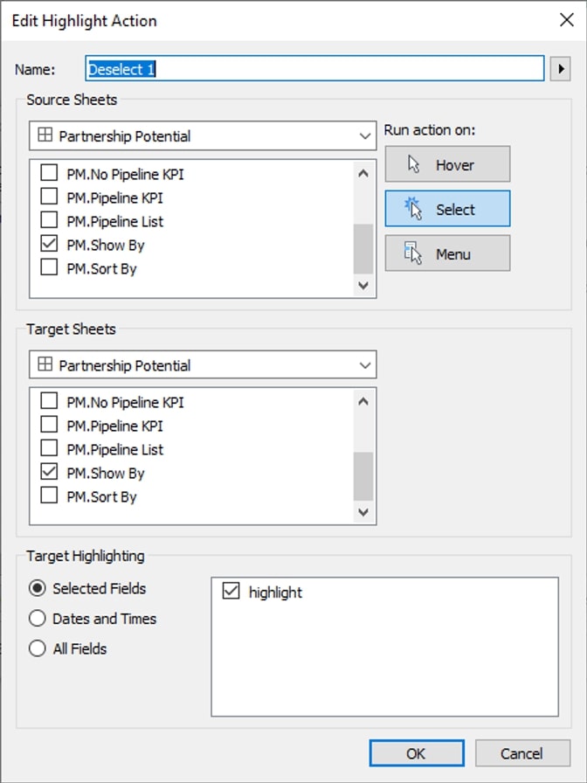Set action to run on Menu
This screenshot has width=587, height=783.
(447, 253)
